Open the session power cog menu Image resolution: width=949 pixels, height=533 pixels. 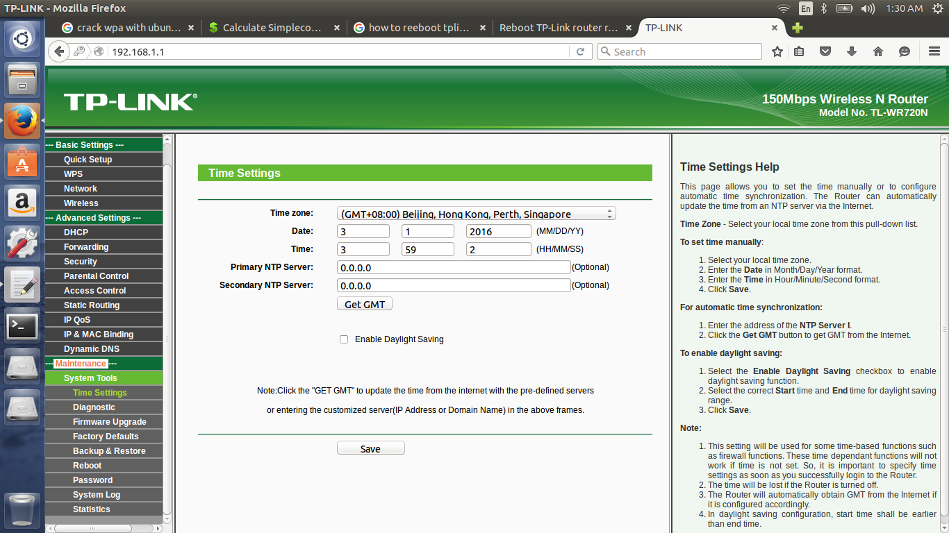point(936,8)
